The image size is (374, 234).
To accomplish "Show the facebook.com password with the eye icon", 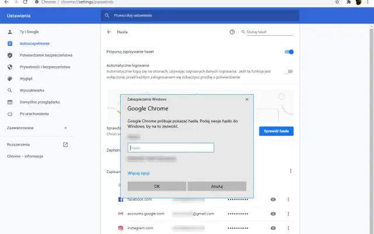I will pos(273,199).
